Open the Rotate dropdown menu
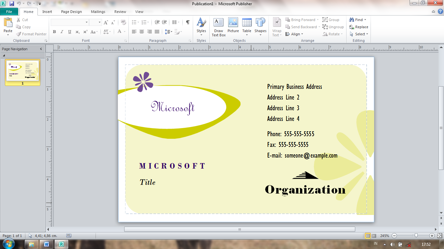 pyautogui.click(x=332, y=34)
